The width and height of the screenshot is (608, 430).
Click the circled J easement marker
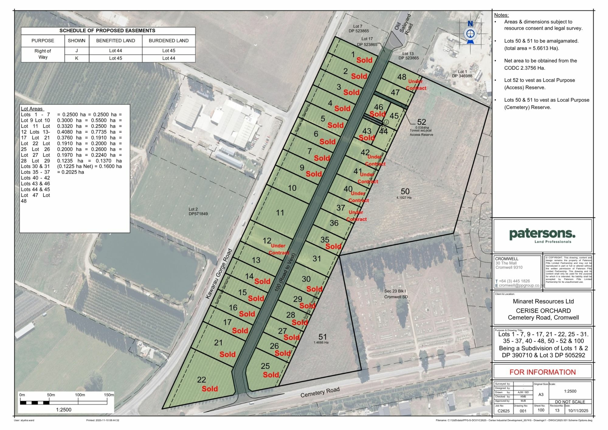[x=386, y=122]
